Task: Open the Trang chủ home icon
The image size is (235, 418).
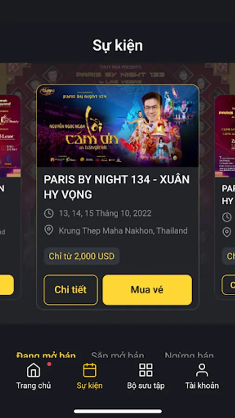Action: pos(33,371)
